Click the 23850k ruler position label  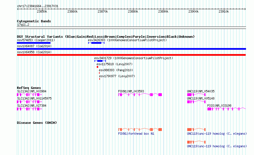pos(42,11)
